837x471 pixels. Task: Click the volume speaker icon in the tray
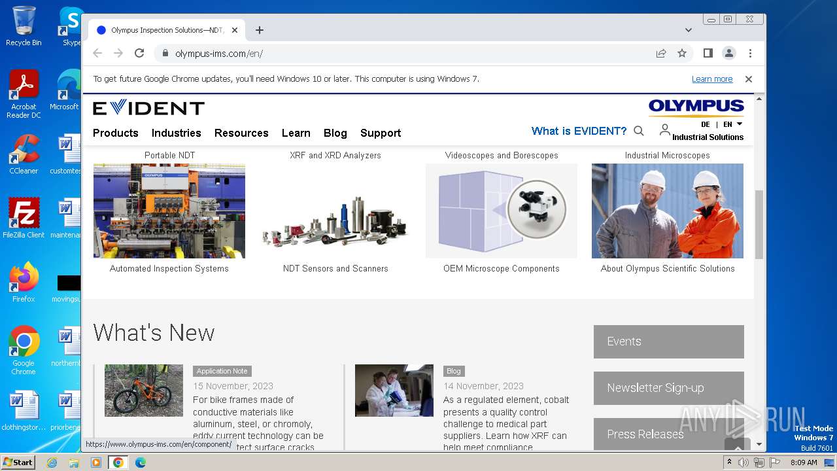click(x=743, y=462)
